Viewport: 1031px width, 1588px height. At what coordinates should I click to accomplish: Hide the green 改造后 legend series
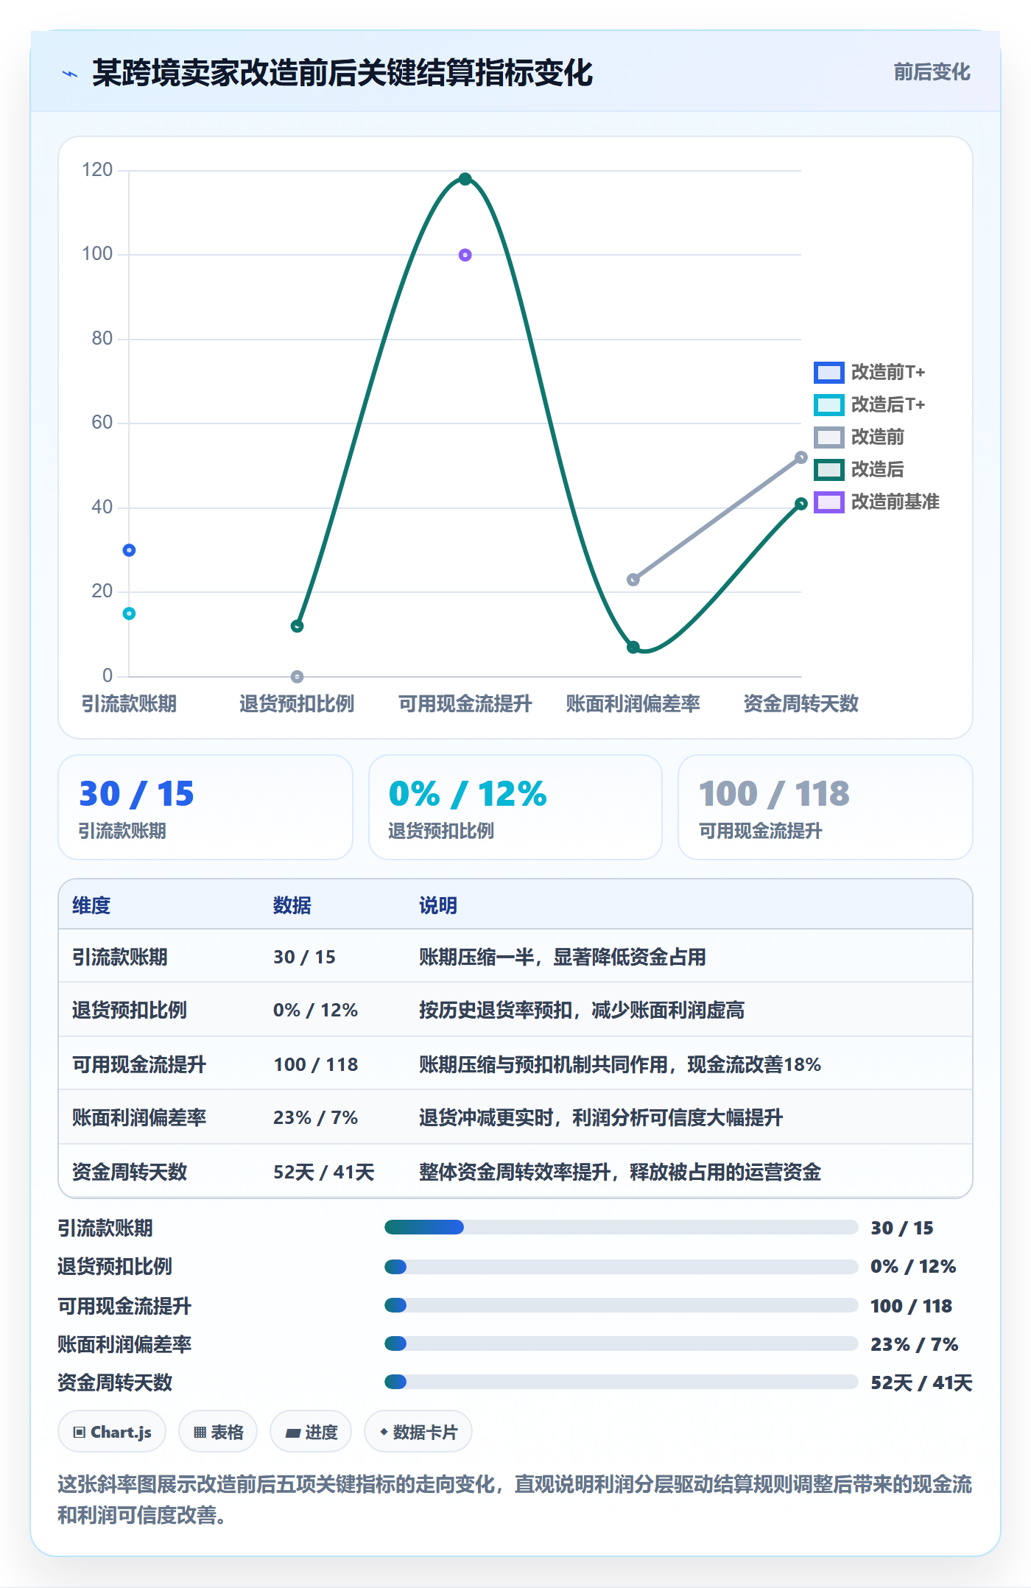(x=859, y=470)
